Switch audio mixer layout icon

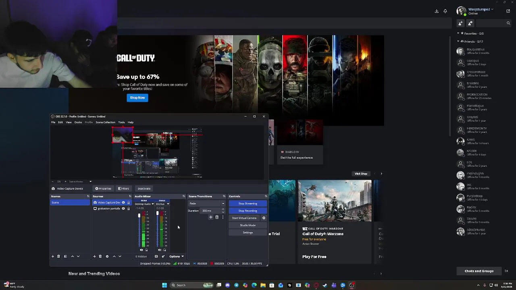point(156,257)
